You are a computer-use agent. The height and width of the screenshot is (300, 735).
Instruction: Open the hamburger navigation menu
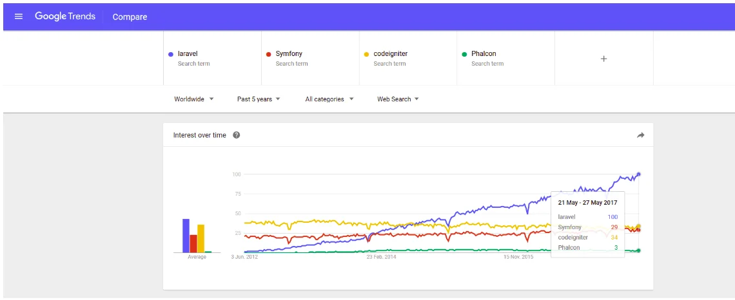coord(19,17)
